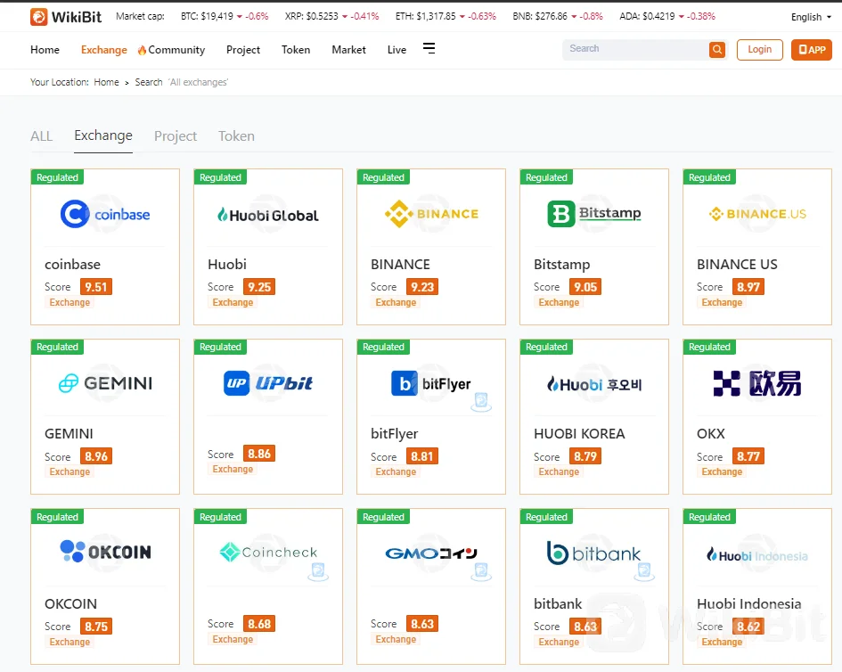Viewport: 842px width, 672px height.
Task: Click the bitFlyer card badge icon
Action: [481, 402]
